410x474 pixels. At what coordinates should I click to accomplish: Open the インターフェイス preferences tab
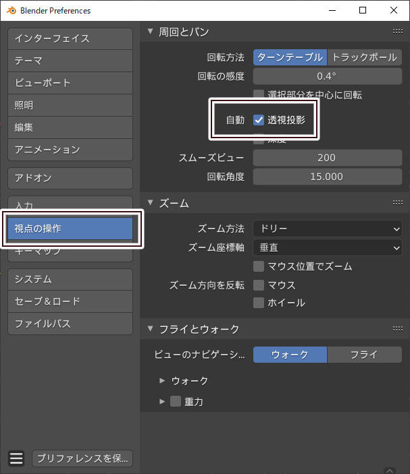coord(70,38)
